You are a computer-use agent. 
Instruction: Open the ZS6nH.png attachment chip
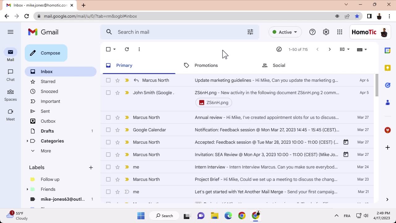click(x=214, y=103)
